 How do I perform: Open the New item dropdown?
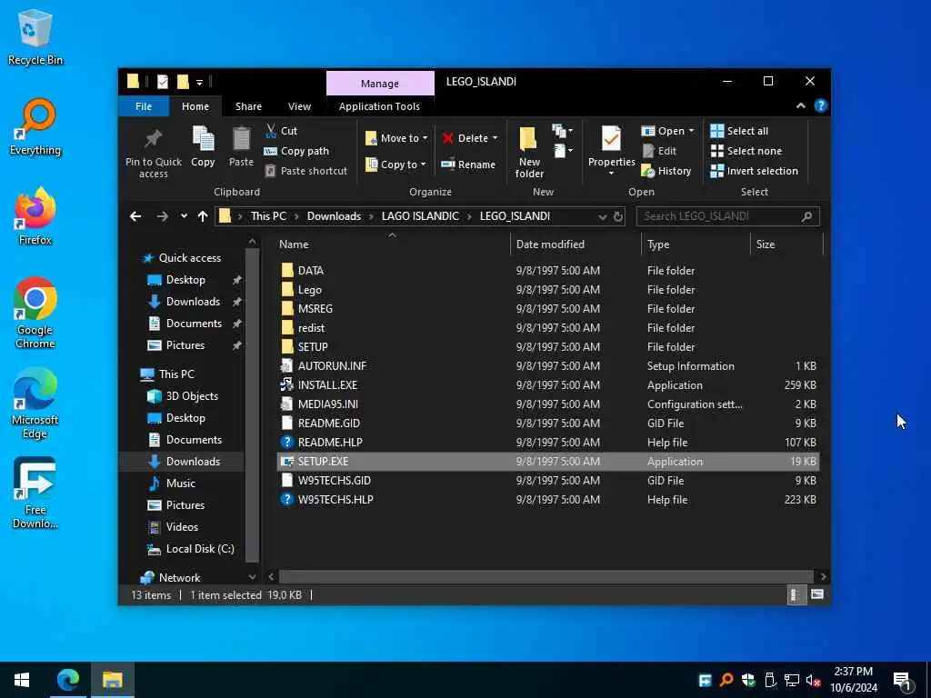click(562, 131)
